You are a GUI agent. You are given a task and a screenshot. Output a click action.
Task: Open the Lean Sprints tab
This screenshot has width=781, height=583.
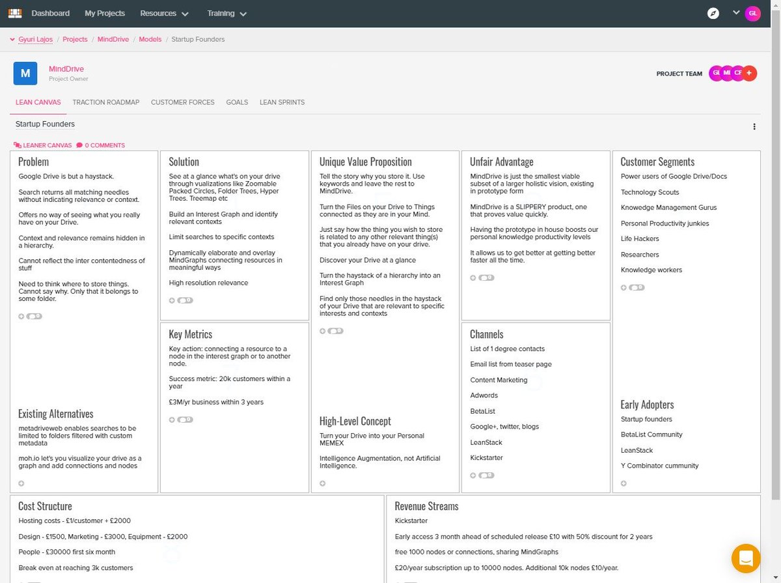point(282,102)
